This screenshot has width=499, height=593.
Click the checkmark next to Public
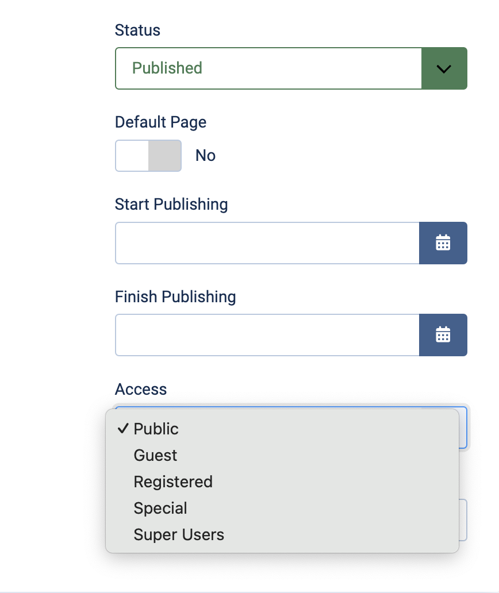[122, 429]
